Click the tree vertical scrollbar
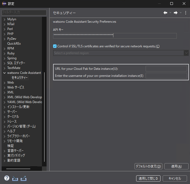 coord(44,117)
